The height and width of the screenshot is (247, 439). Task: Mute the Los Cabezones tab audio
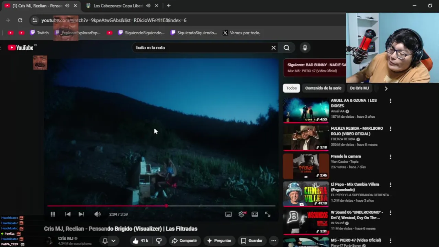pyautogui.click(x=148, y=6)
